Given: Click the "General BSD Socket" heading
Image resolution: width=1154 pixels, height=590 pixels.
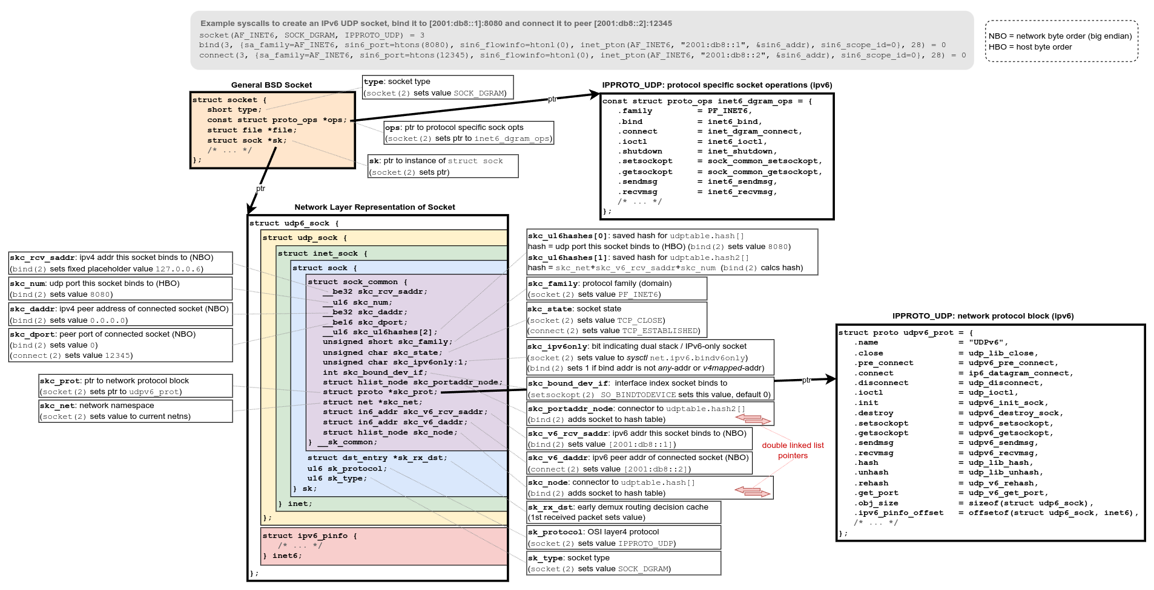Looking at the screenshot, I should (271, 85).
